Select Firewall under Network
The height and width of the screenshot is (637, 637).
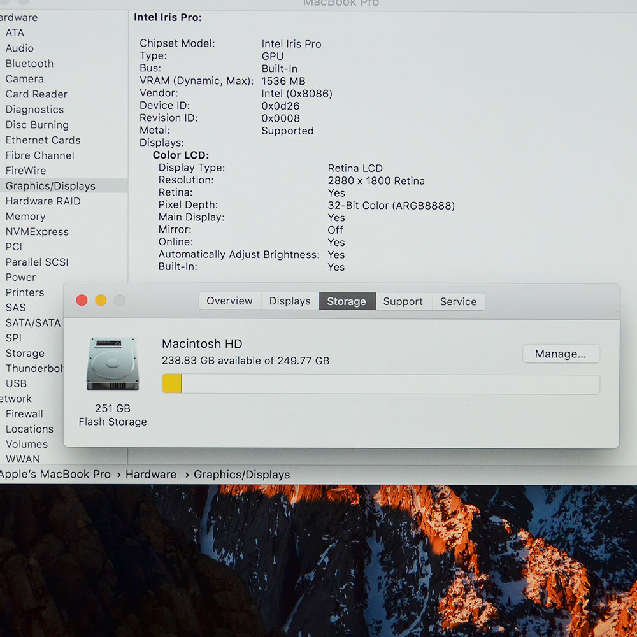point(24,414)
